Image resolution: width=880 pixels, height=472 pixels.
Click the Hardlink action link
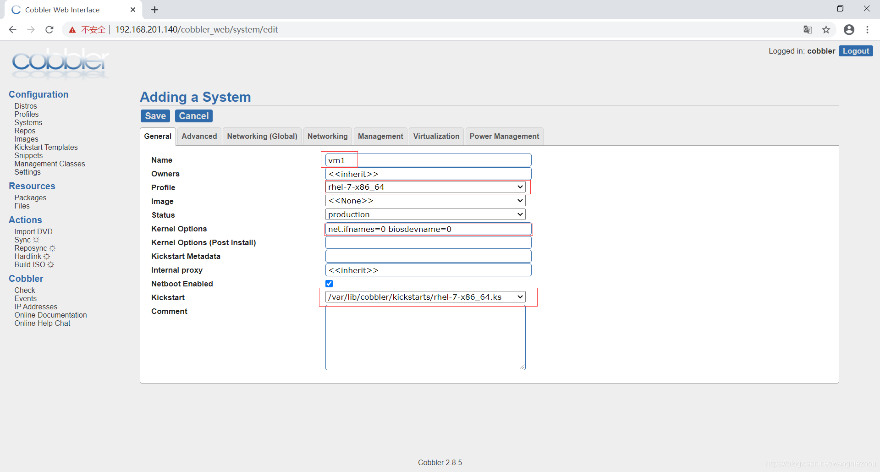28,257
